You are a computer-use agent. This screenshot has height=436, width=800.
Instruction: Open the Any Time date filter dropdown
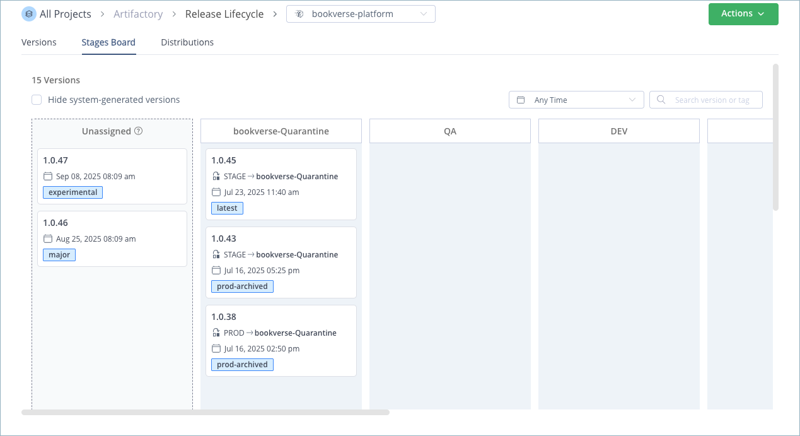(x=576, y=100)
